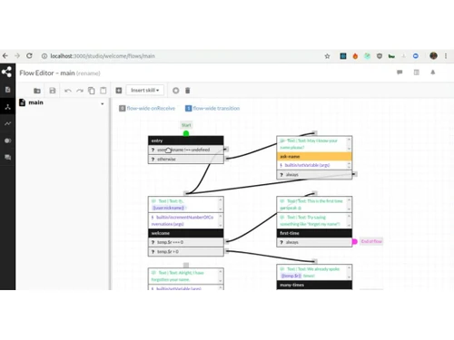
Task: Click the rename link in header
Action: (88, 73)
